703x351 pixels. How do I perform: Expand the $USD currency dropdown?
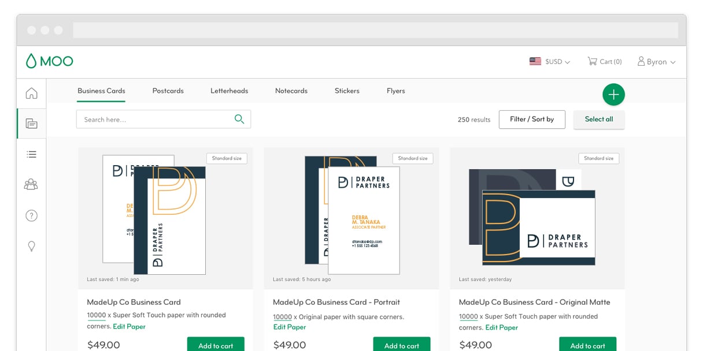tap(549, 62)
